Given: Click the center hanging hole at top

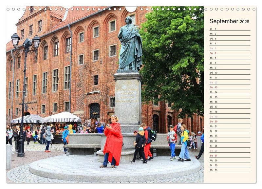Looking at the screenshot, I should click(x=131, y=9).
